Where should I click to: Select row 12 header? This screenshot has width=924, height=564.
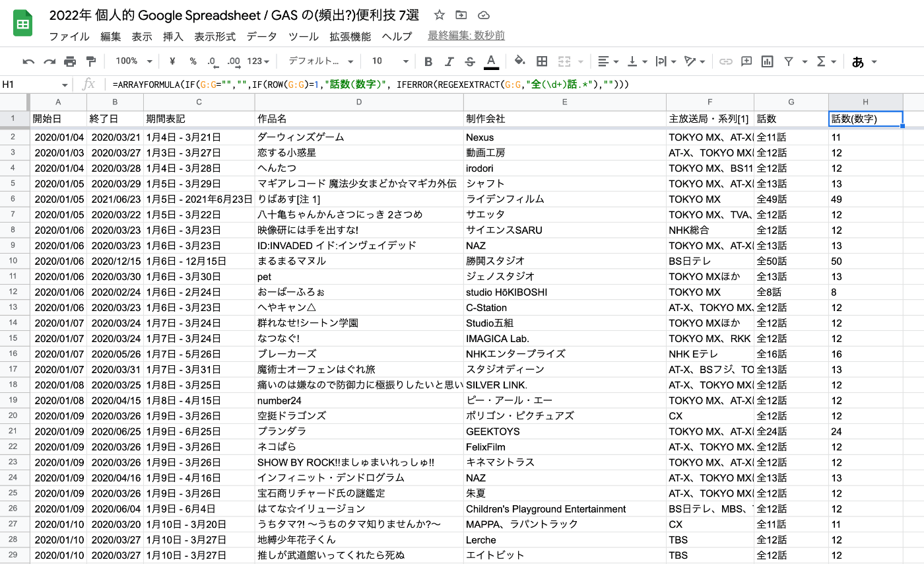(x=14, y=292)
